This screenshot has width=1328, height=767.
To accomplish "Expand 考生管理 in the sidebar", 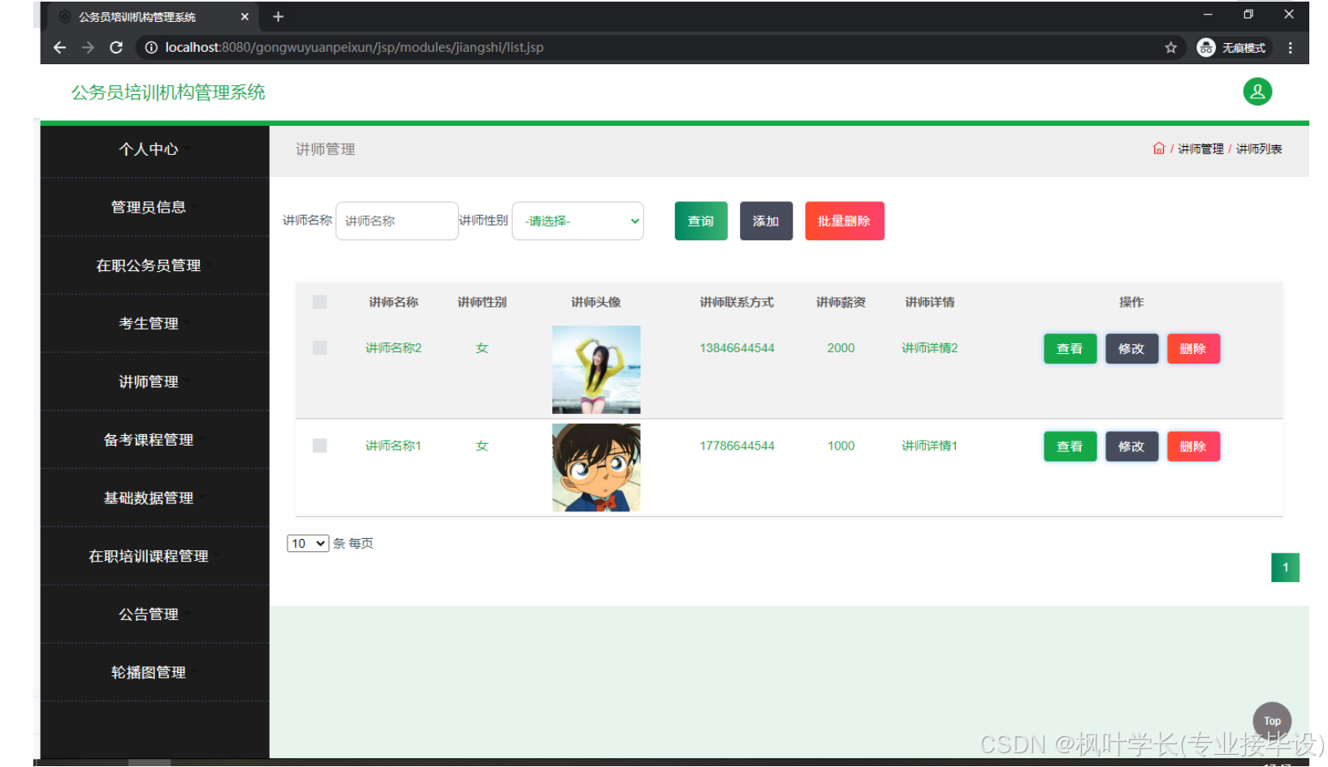I will point(154,323).
